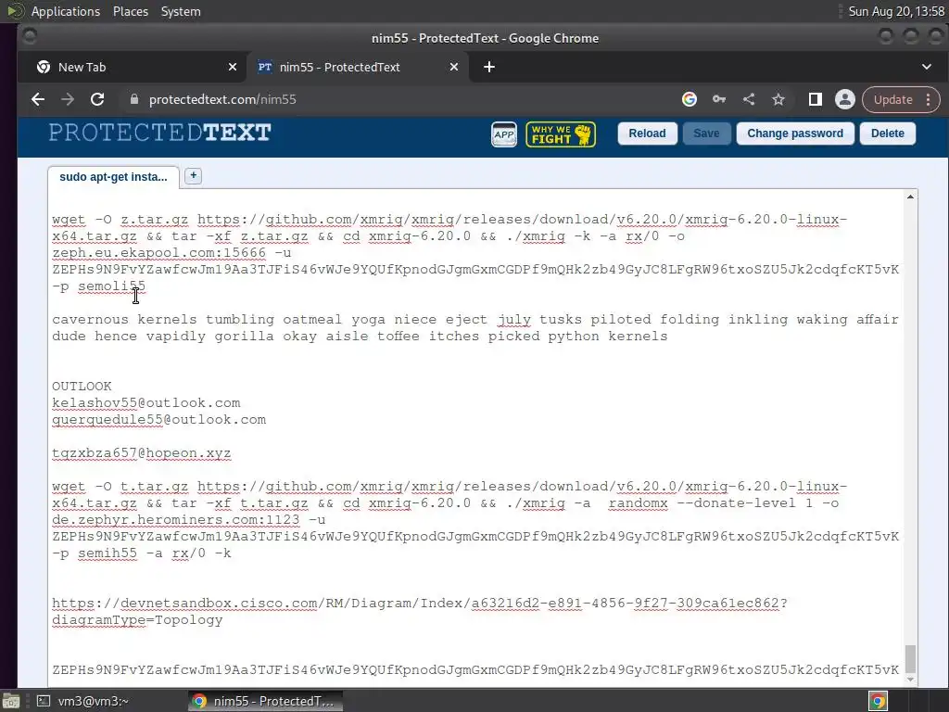Viewport: 949px width, 712px height.
Task: Open Chrome's side panel icon
Action: (x=816, y=99)
